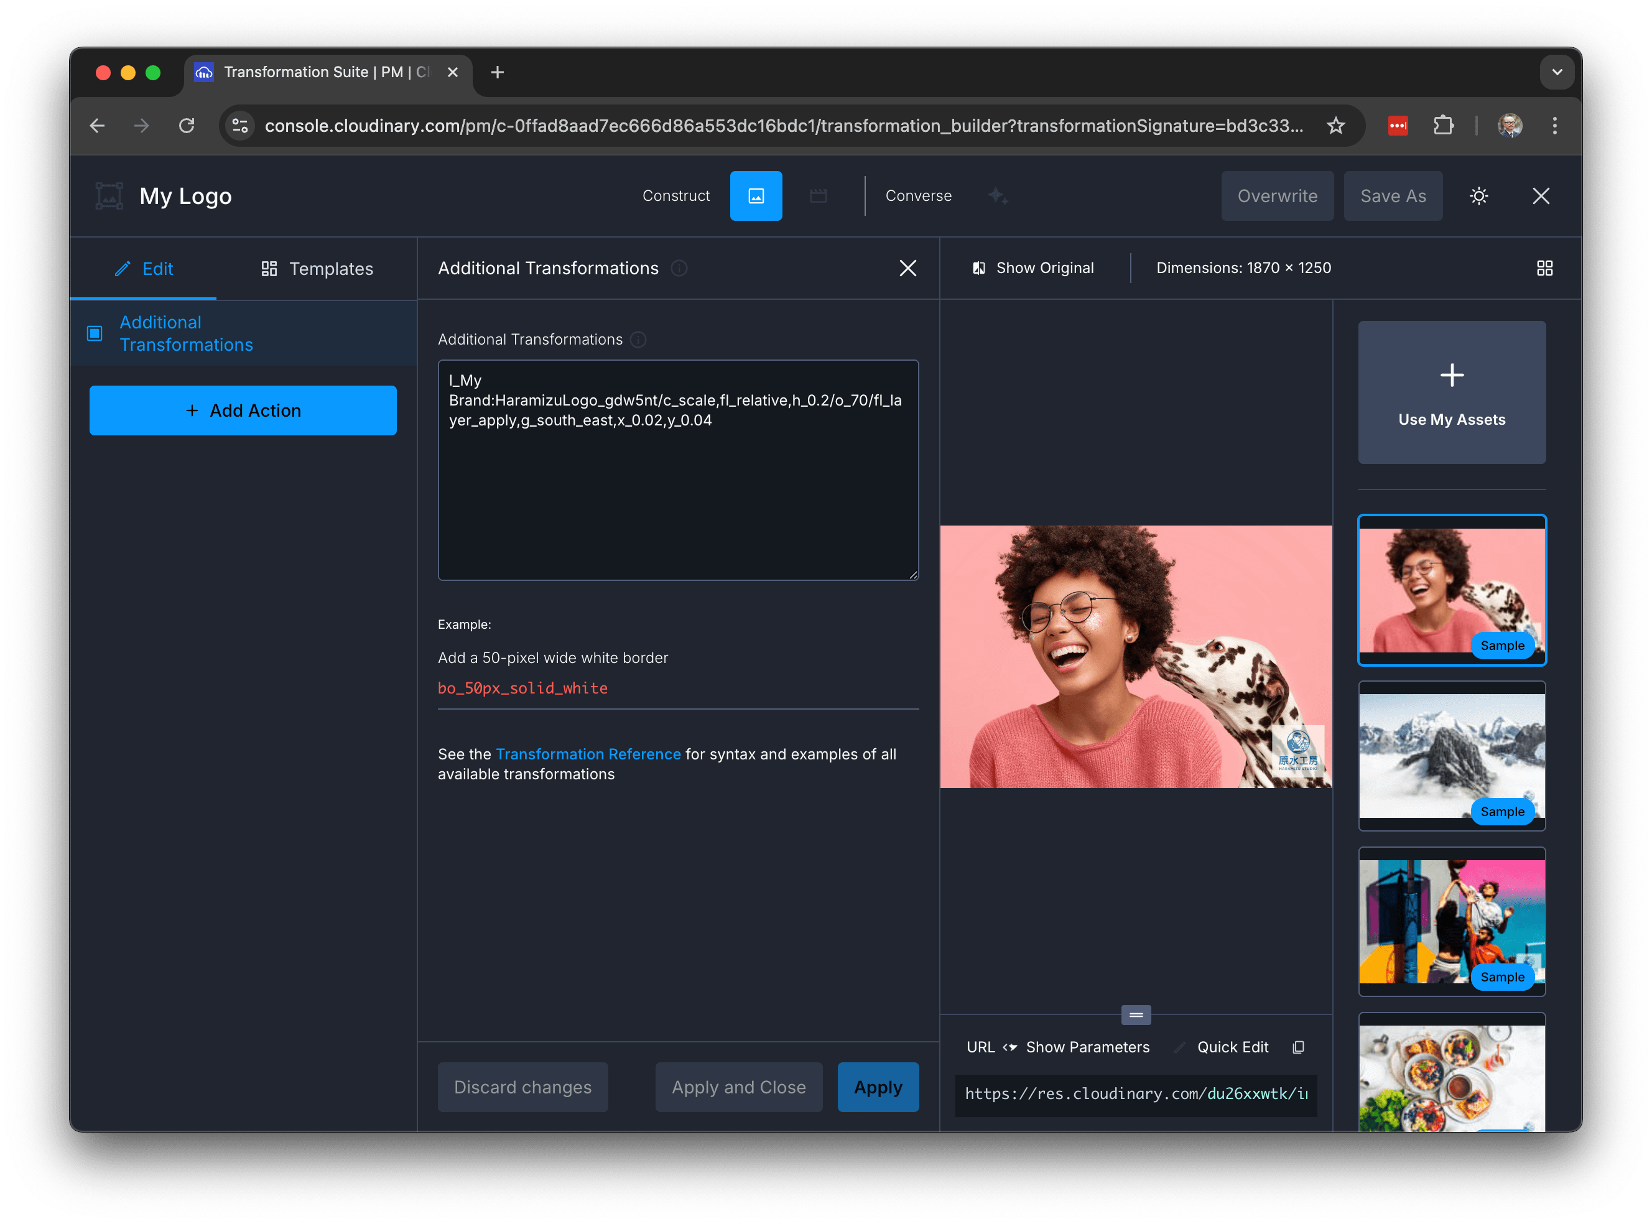Open Chrome three-dot menu
This screenshot has width=1652, height=1224.
[x=1554, y=126]
